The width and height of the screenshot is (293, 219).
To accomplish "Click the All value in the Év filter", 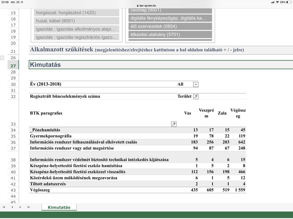I will 180,84.
